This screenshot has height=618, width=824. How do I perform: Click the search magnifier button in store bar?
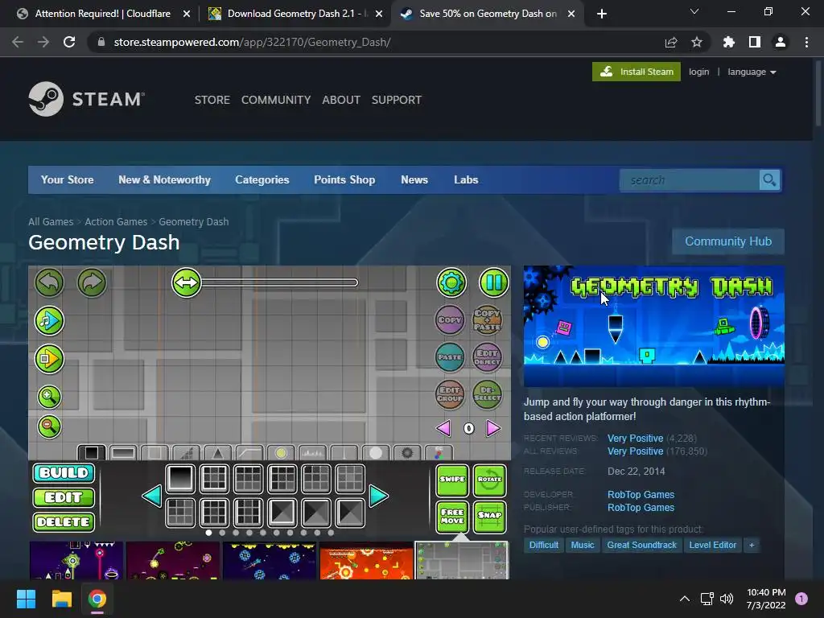click(769, 180)
